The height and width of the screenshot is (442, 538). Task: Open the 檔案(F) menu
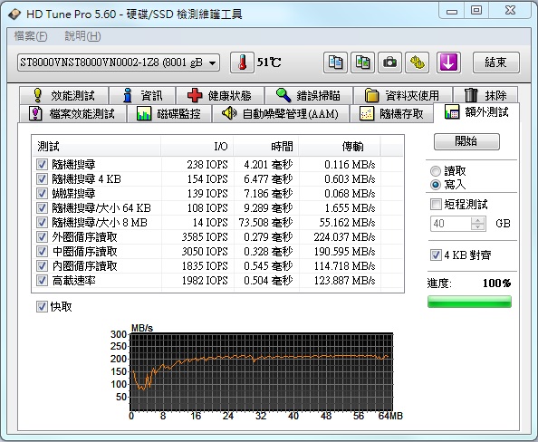(x=31, y=36)
